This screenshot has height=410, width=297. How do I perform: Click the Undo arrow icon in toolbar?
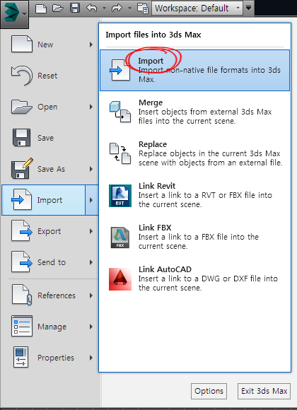(92, 8)
